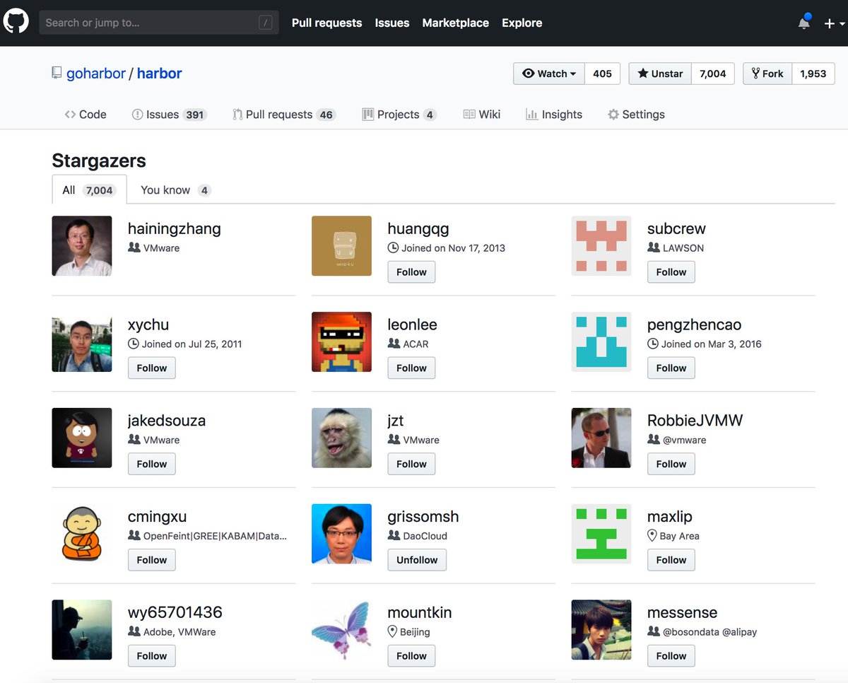Unfollow grissomsh
The height and width of the screenshot is (683, 848).
click(x=416, y=559)
